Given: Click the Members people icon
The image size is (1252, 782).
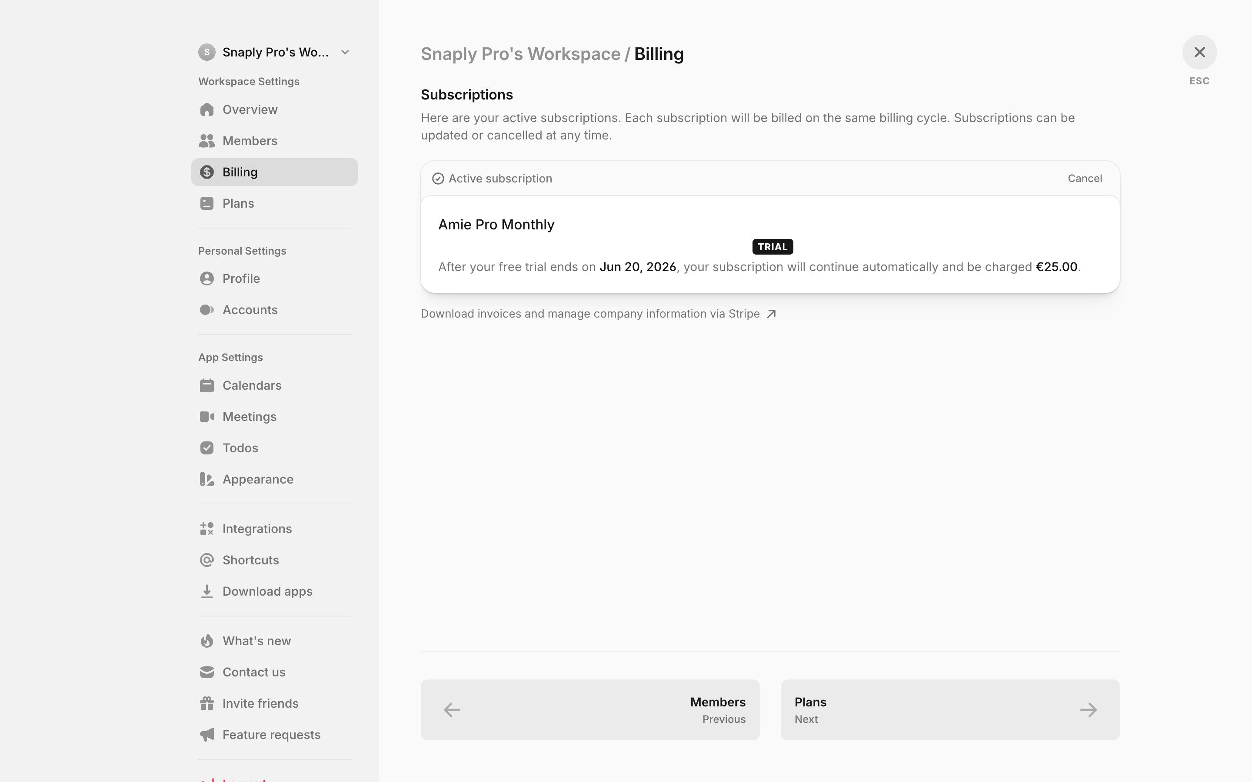Looking at the screenshot, I should pyautogui.click(x=207, y=141).
